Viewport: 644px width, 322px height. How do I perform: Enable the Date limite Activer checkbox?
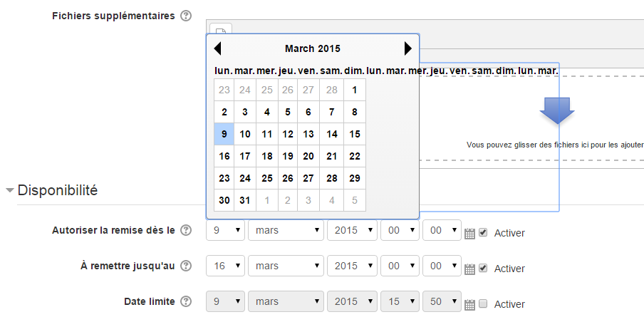pos(483,304)
